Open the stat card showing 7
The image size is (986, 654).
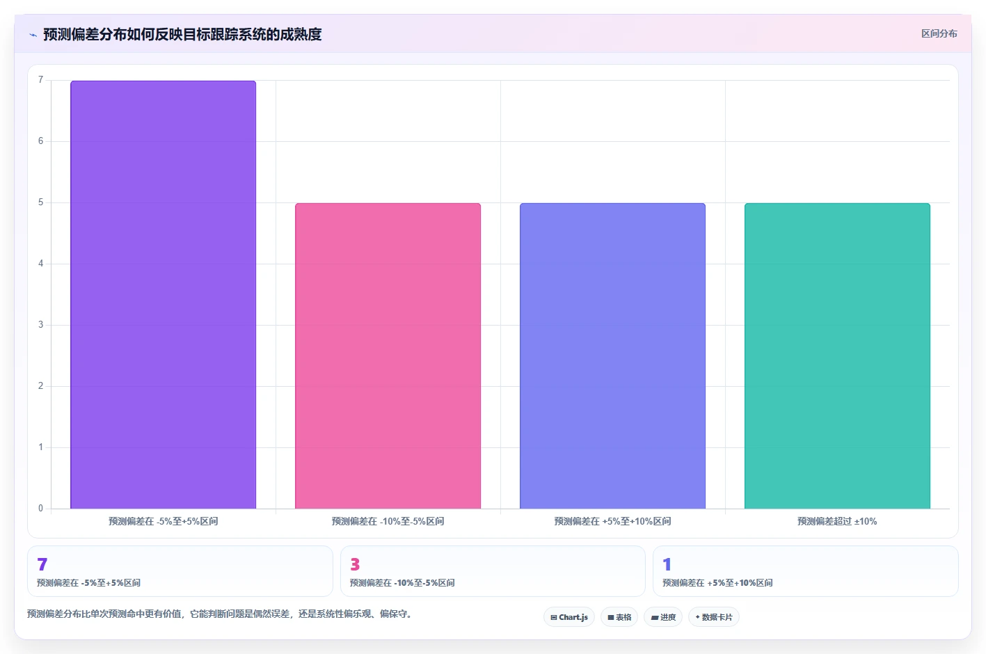pyautogui.click(x=180, y=571)
